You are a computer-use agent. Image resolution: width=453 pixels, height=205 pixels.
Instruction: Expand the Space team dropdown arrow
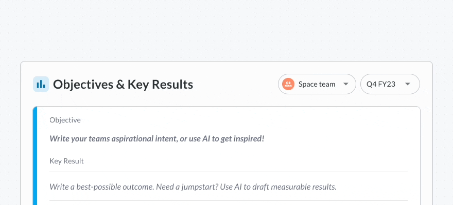(x=346, y=84)
